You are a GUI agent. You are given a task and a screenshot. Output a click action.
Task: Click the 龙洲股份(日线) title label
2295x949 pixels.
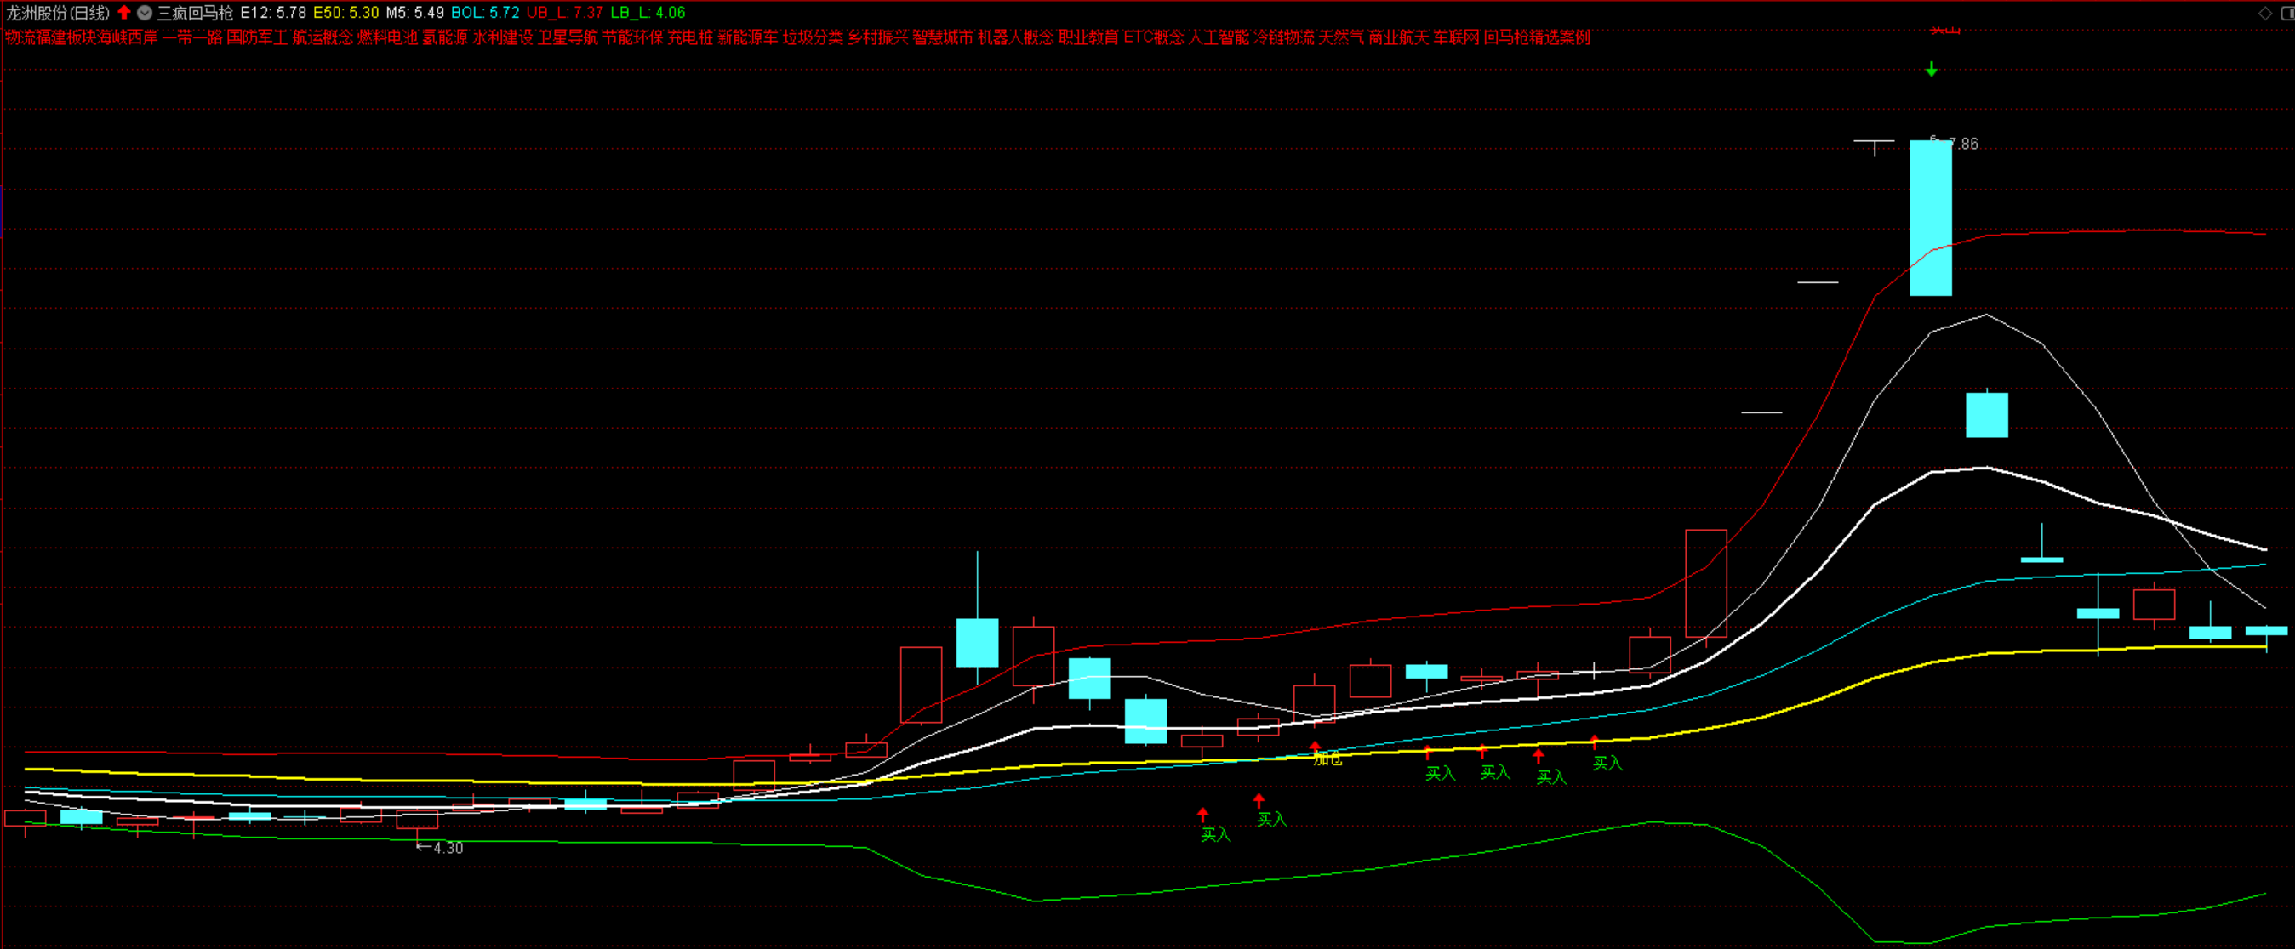pyautogui.click(x=58, y=13)
